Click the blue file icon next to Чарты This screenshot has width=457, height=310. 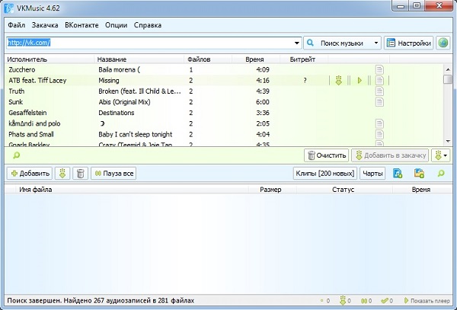pos(398,174)
